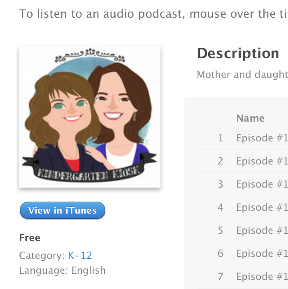The width and height of the screenshot is (288, 289).
Task: Click the number 3 track index
Action: click(x=221, y=184)
